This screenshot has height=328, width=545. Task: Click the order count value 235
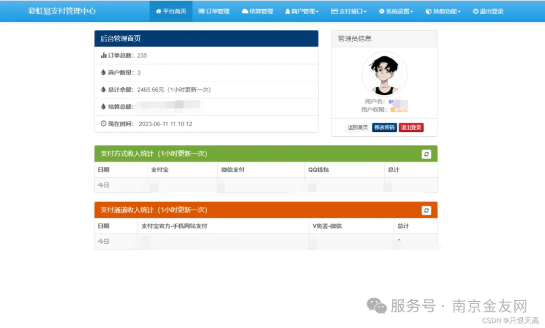point(142,56)
